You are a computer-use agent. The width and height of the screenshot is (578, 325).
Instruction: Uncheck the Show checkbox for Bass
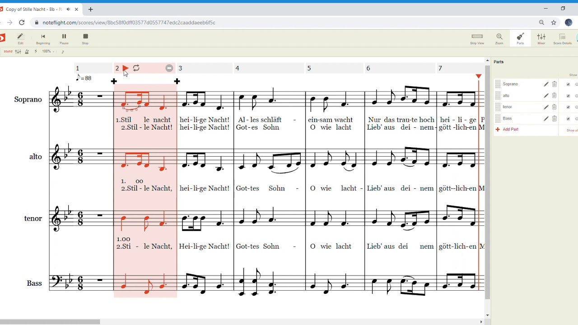click(x=568, y=118)
